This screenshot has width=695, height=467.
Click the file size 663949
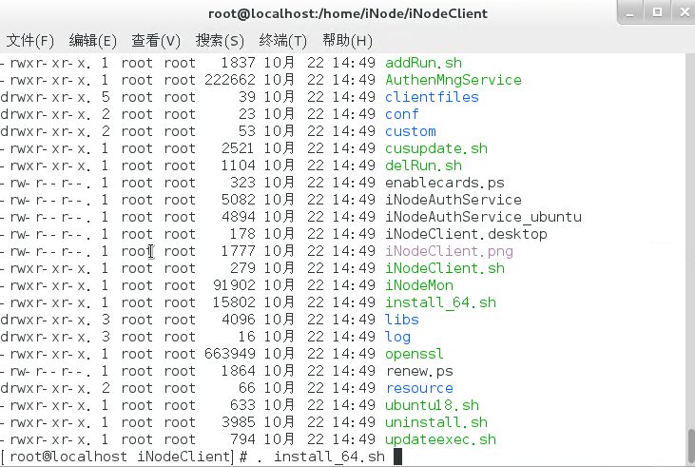(x=229, y=355)
